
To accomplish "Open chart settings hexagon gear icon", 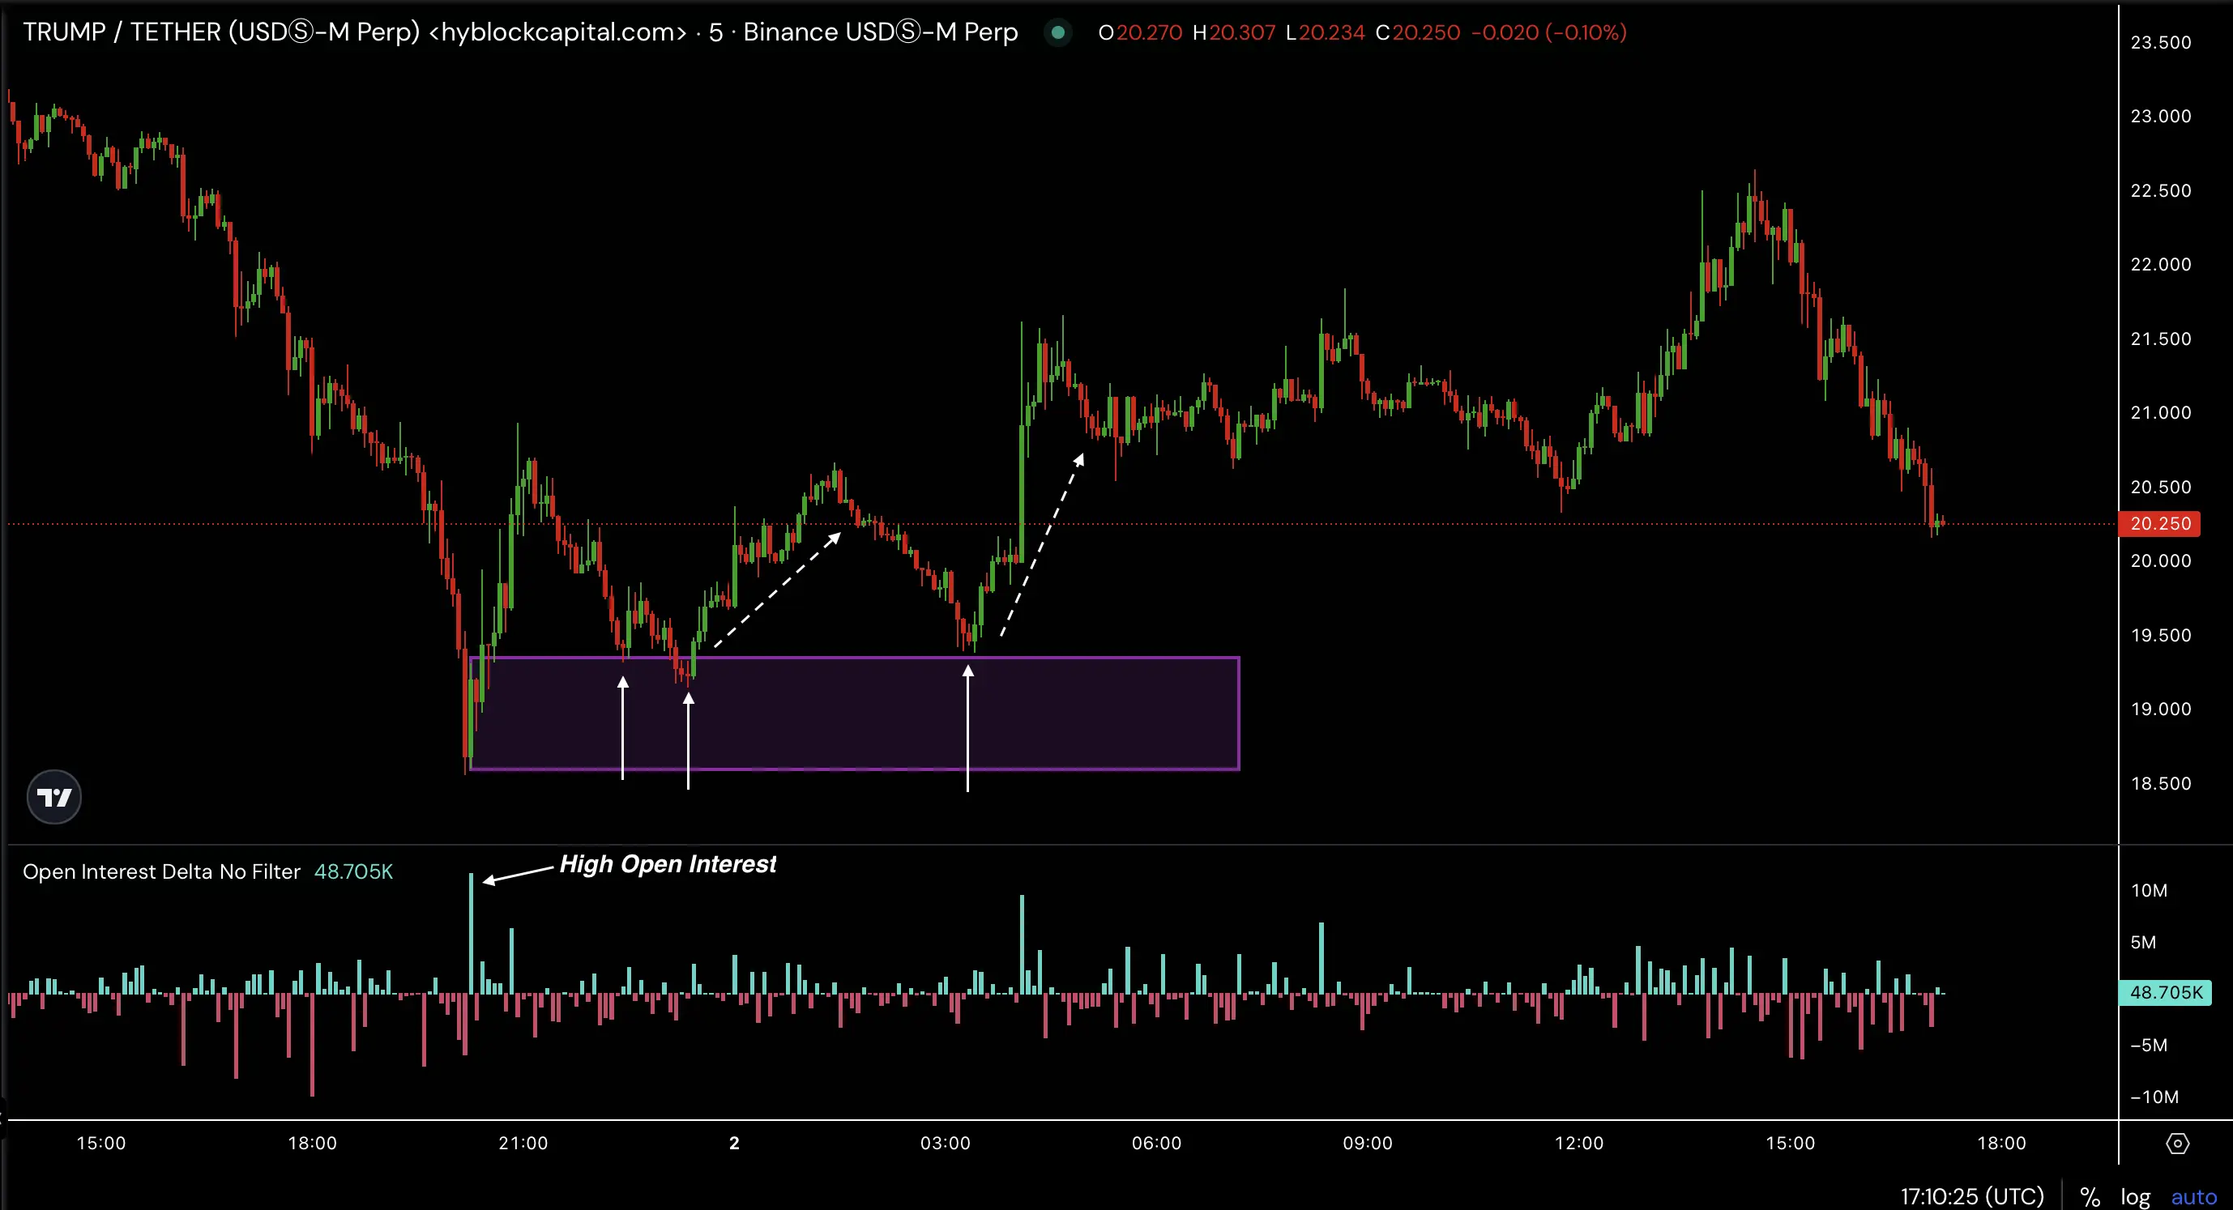I will pos(2176,1144).
